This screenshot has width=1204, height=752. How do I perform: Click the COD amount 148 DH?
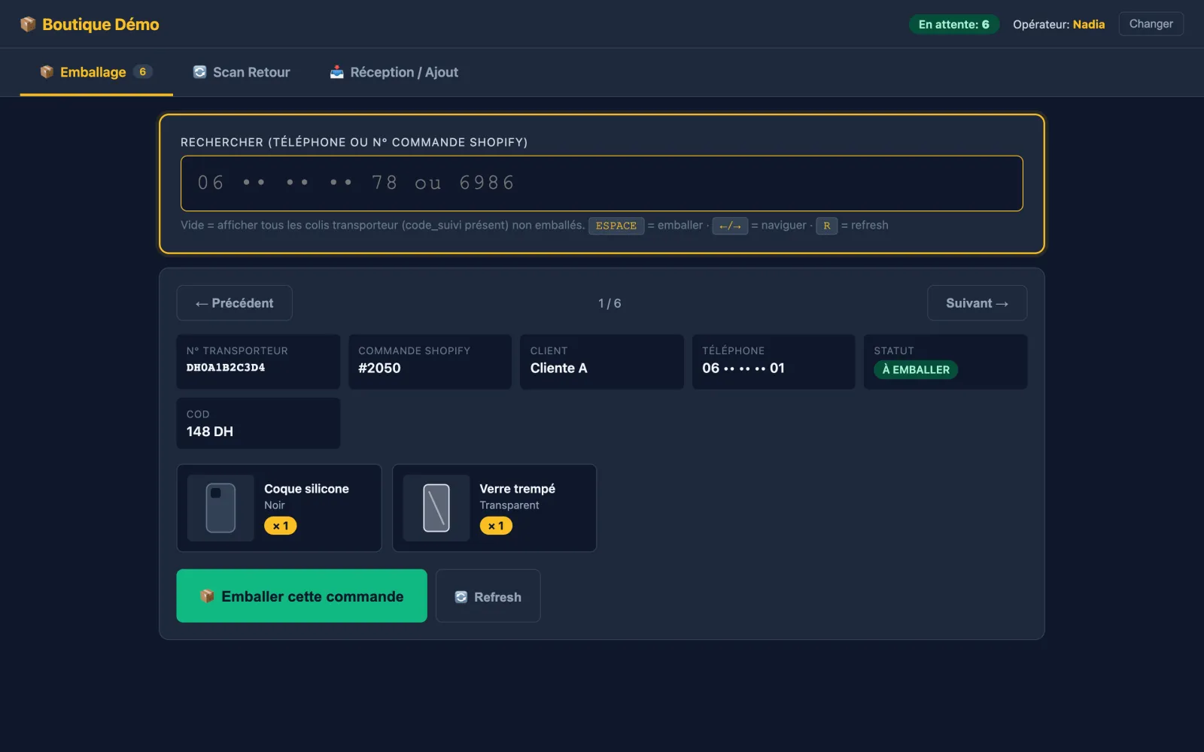point(210,432)
